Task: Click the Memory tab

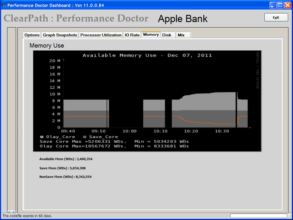Action: 151,35
